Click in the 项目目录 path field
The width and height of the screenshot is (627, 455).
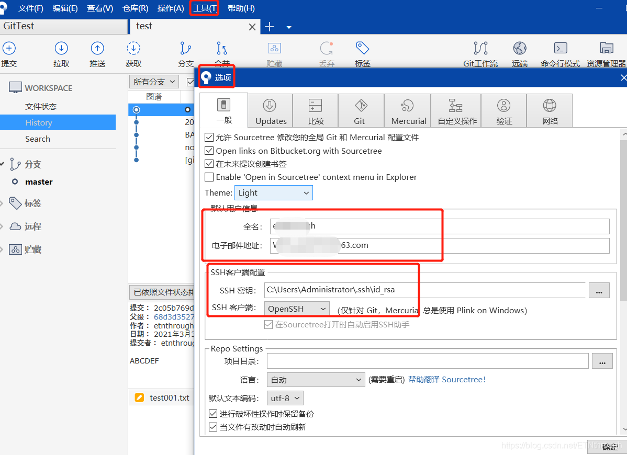point(428,361)
